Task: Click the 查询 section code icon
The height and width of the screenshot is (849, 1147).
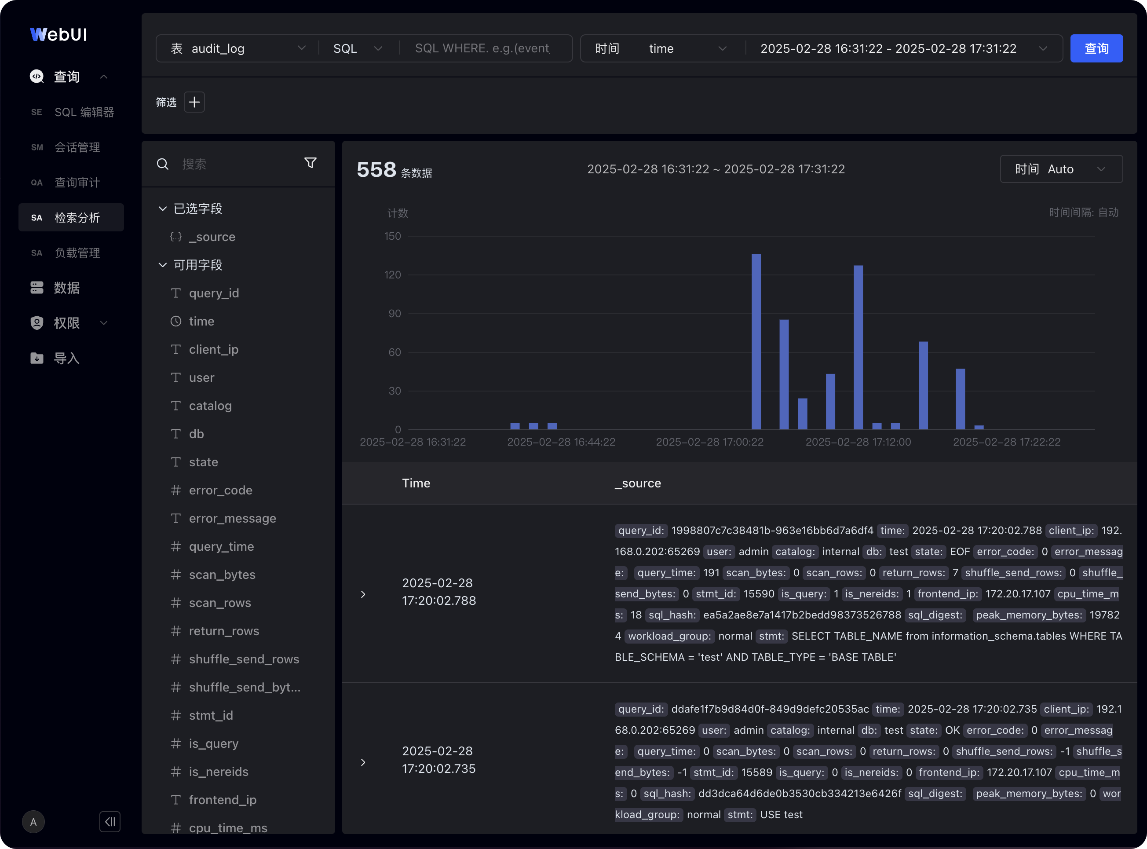Action: [x=37, y=77]
